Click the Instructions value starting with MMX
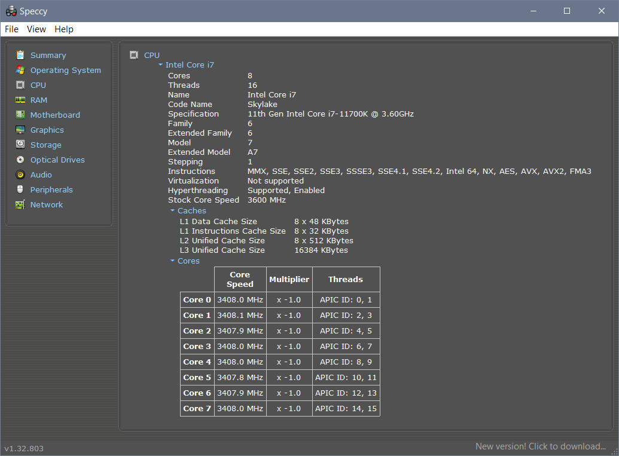Screen dimensions: 619x456 (x=419, y=171)
